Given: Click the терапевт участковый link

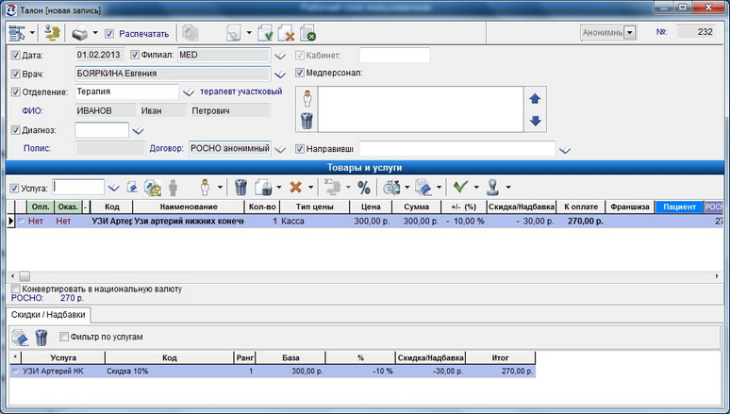Looking at the screenshot, I should click(241, 91).
